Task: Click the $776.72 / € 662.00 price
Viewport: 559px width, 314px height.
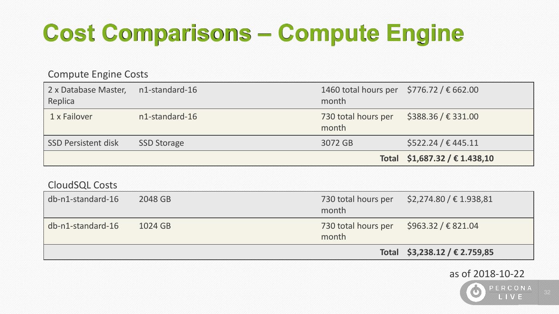Action: 443,90
